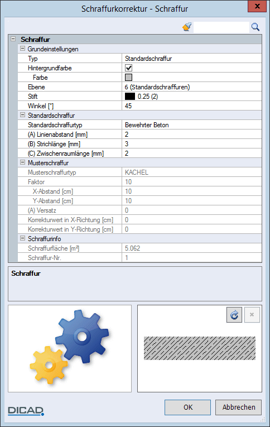The image size is (270, 427).
Task: Select the Standardschraffurtyp value Bewehrter Beton
Action: tap(191, 125)
